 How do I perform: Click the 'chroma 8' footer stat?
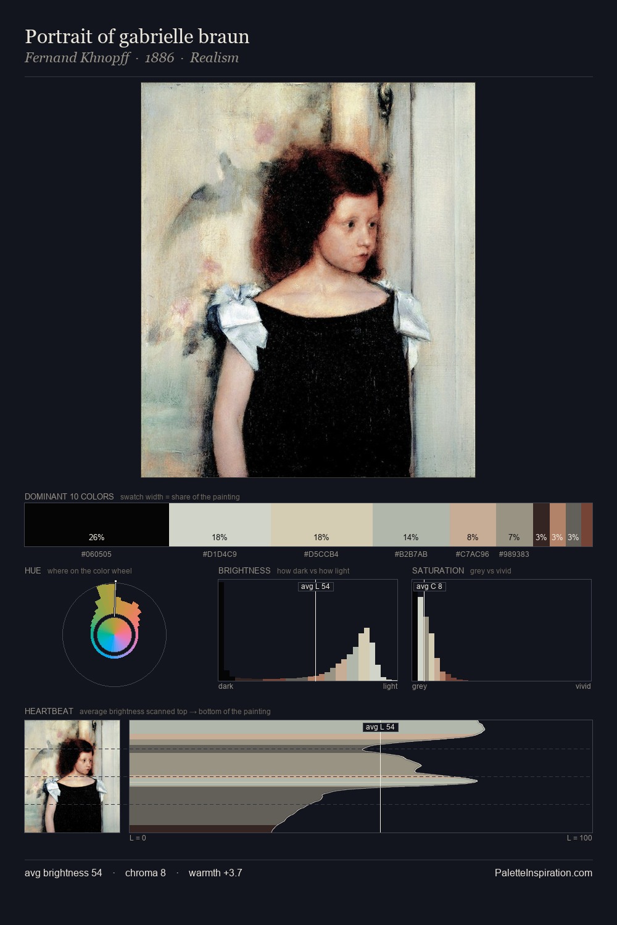pyautogui.click(x=146, y=873)
